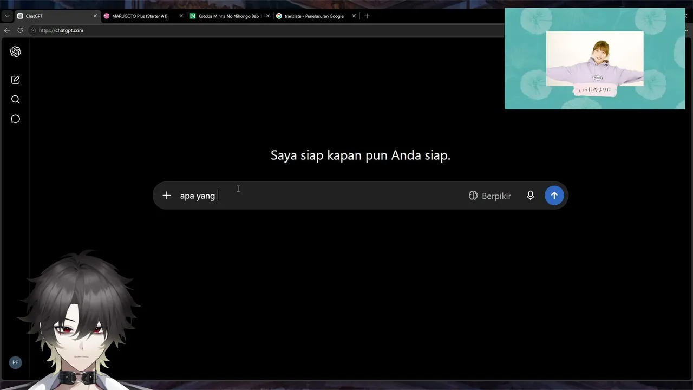Open the tab list dropdown arrow
The image size is (693, 390).
(x=7, y=16)
